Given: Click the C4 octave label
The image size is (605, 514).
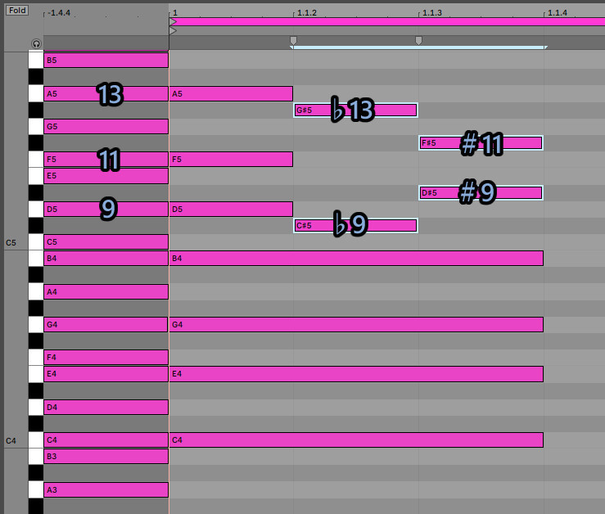Looking at the screenshot, I should (x=11, y=440).
